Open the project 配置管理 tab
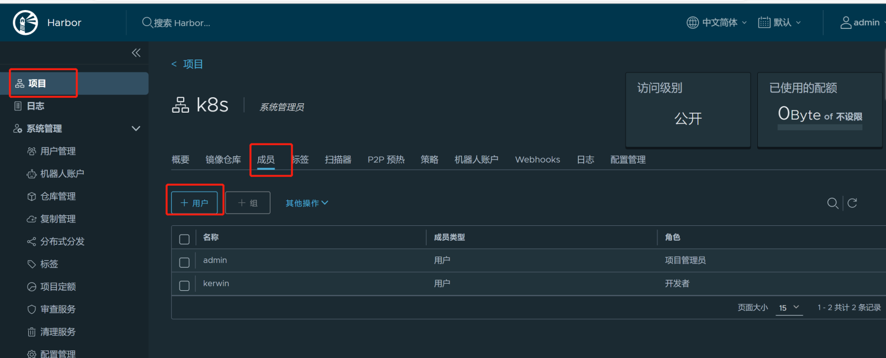Image resolution: width=886 pixels, height=358 pixels. (628, 159)
